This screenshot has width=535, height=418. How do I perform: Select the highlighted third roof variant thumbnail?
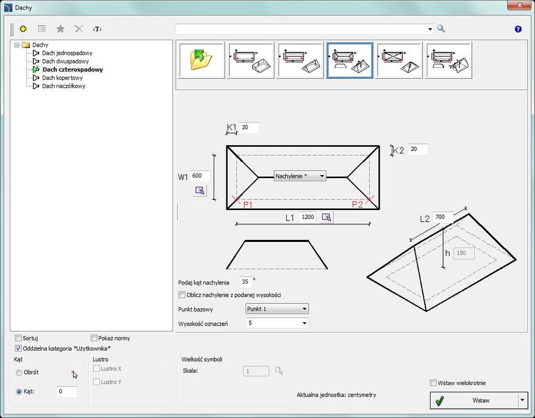(x=350, y=61)
